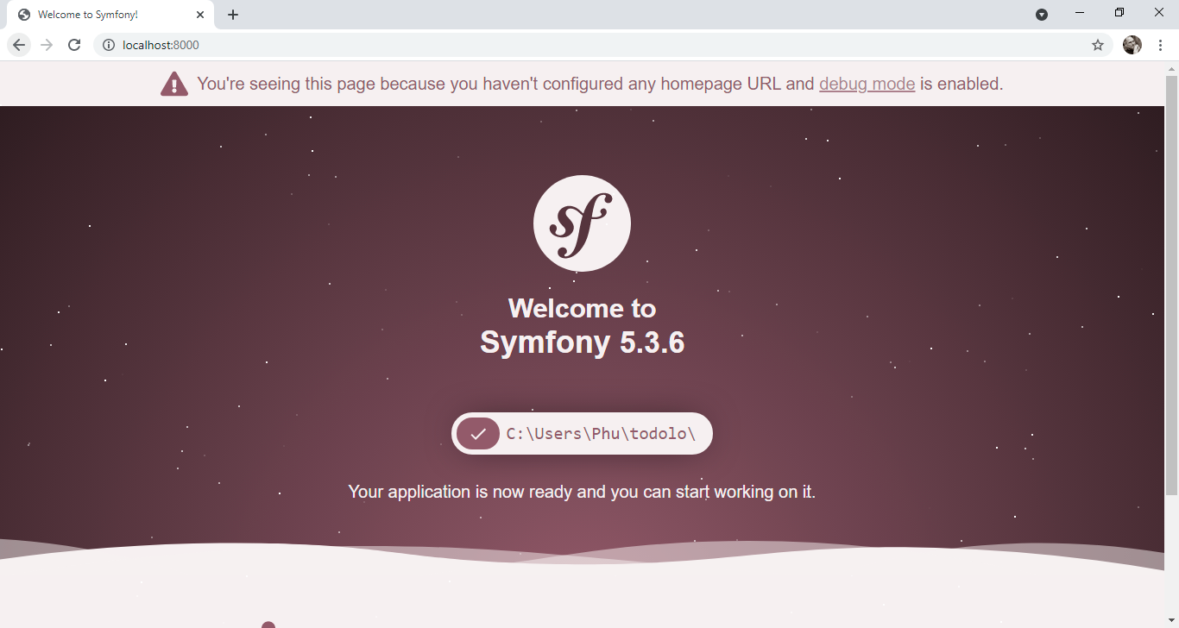Screen dimensions: 1179x628
Task: Bookmark this page with the star icon
Action: click(x=1098, y=45)
